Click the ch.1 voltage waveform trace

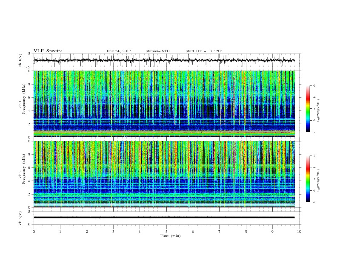click(x=164, y=60)
